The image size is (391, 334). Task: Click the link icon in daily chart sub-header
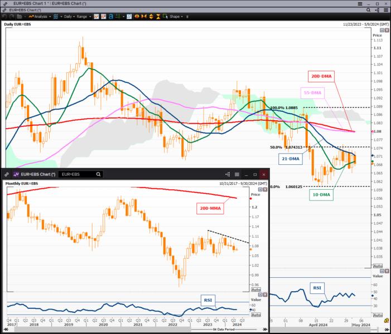pyautogui.click(x=4, y=10)
